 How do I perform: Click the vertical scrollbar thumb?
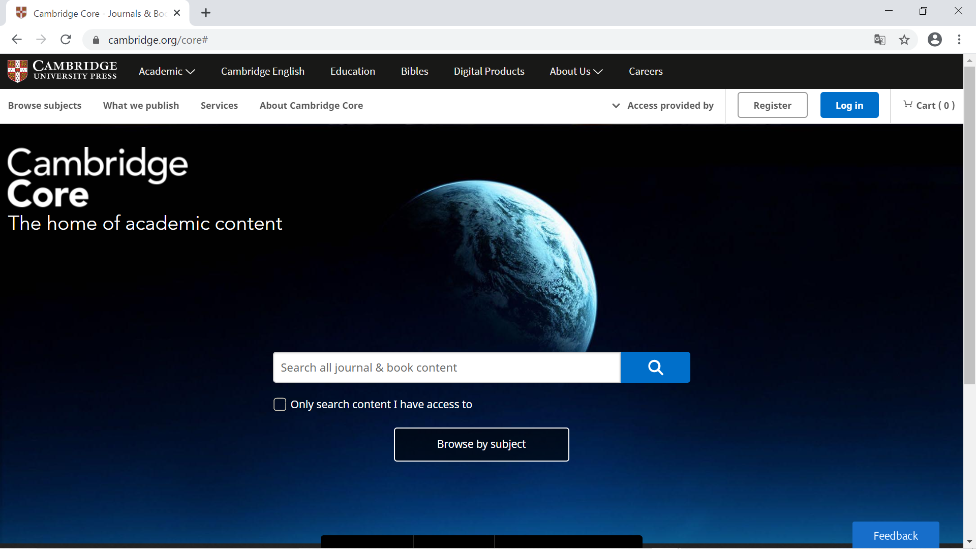coord(969,225)
